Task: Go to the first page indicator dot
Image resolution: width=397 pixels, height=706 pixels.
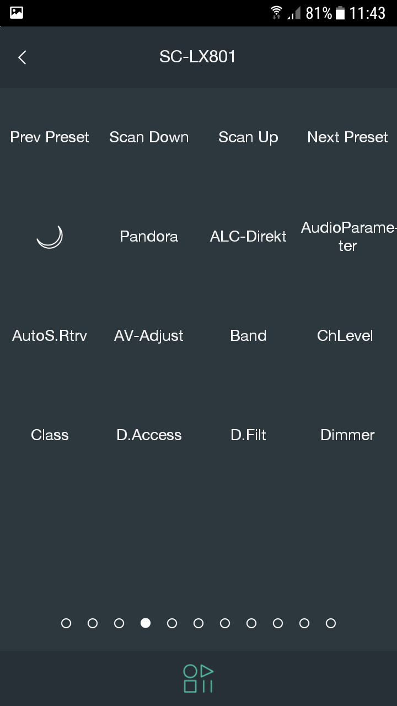Action: pos(66,623)
